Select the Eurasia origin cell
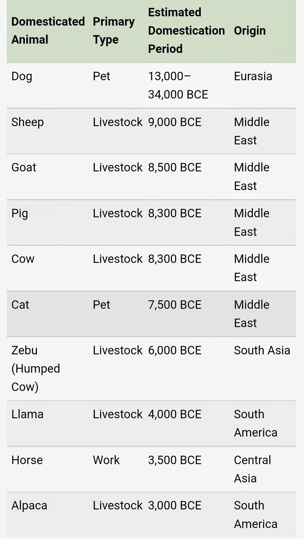The height and width of the screenshot is (539, 304). click(x=253, y=77)
